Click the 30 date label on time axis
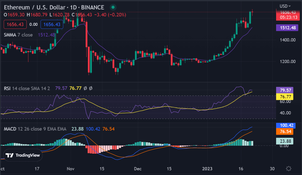The image size is (302, 175). coord(272,168)
